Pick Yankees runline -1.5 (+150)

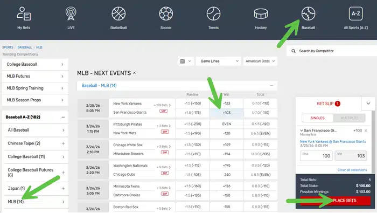coord(193,104)
